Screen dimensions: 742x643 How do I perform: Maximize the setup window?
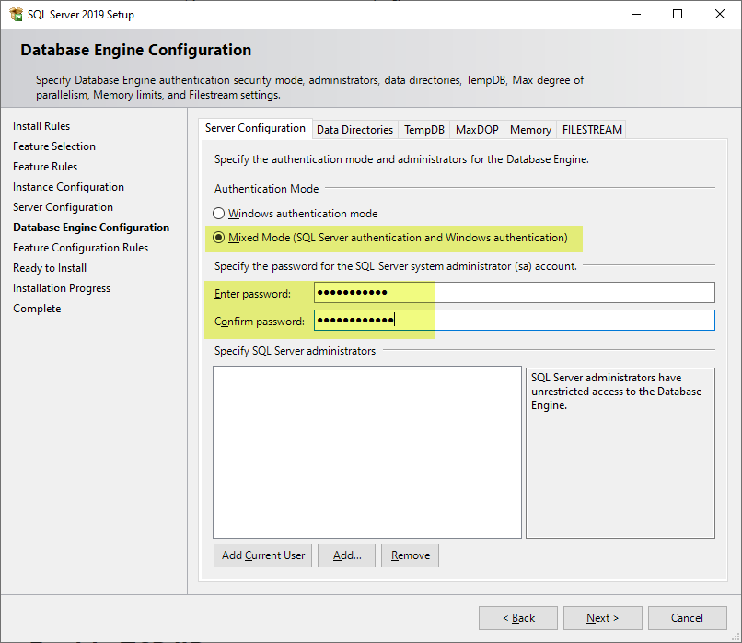point(678,14)
